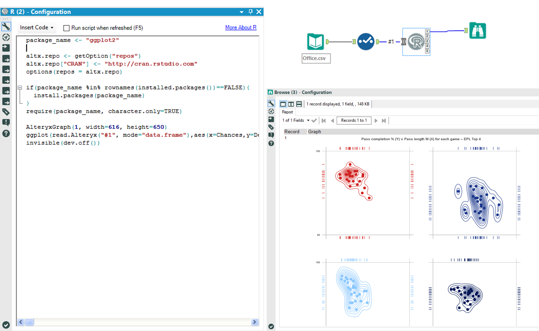
Task: Open the wrench configuration icon in R Configuration
Action: 6,27
